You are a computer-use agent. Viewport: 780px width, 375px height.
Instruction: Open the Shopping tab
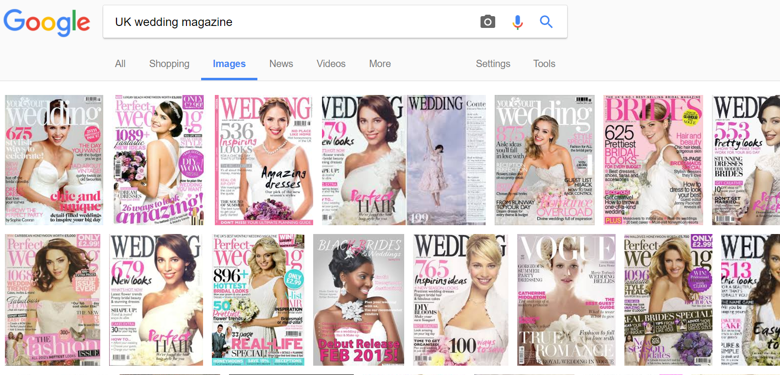169,64
